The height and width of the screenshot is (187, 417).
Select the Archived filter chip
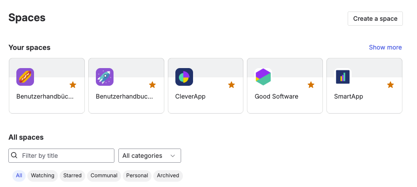coord(168,176)
